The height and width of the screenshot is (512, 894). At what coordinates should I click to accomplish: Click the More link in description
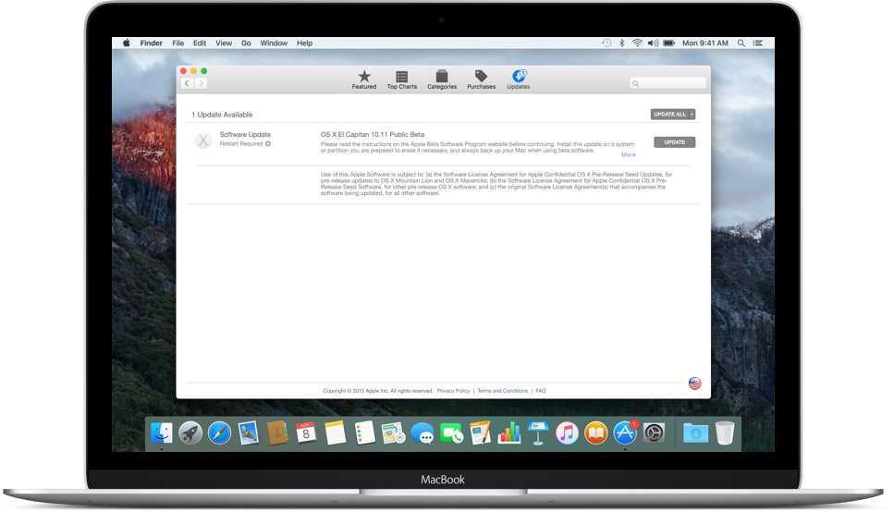tap(629, 154)
